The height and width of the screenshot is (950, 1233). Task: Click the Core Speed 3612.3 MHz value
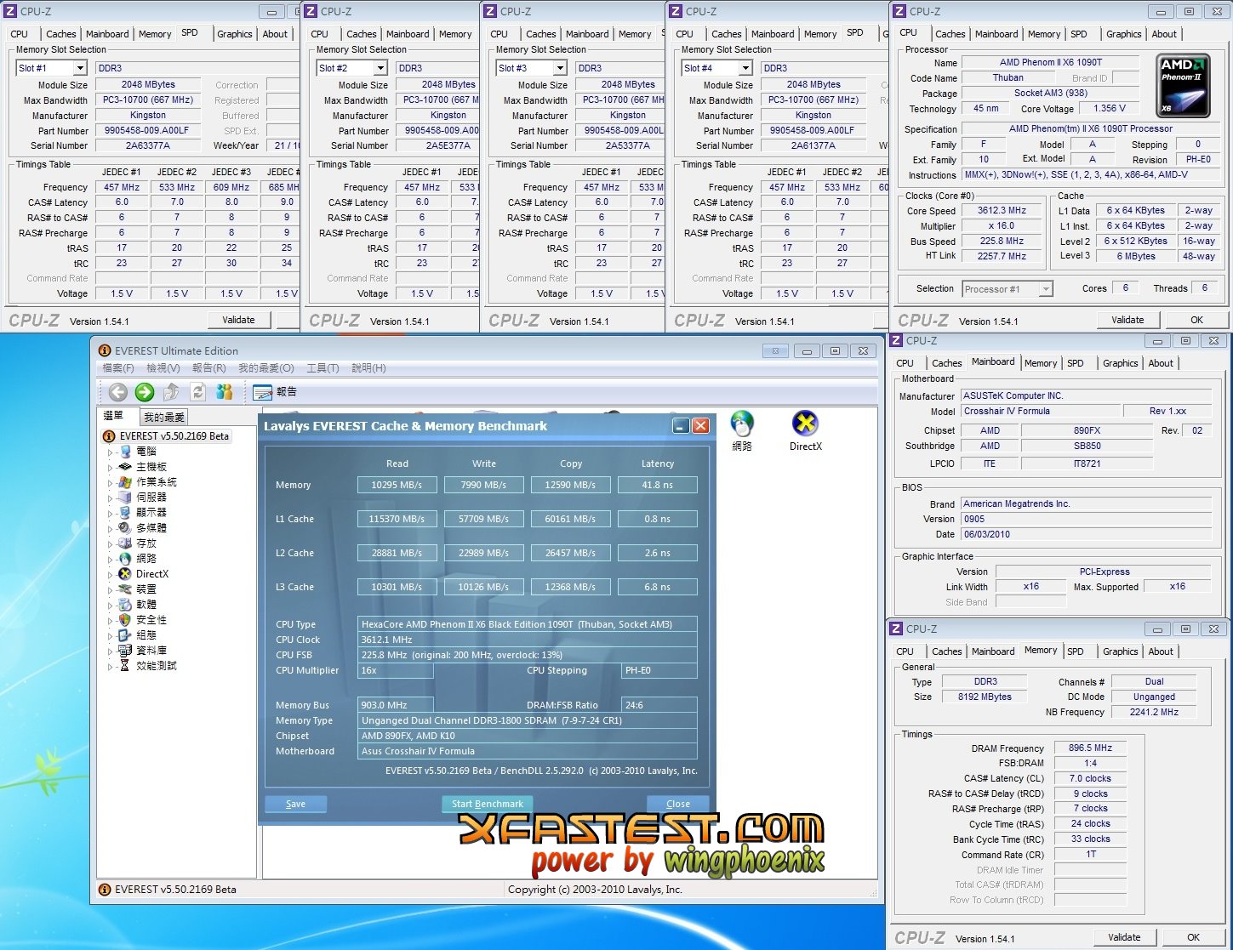[x=1002, y=210]
